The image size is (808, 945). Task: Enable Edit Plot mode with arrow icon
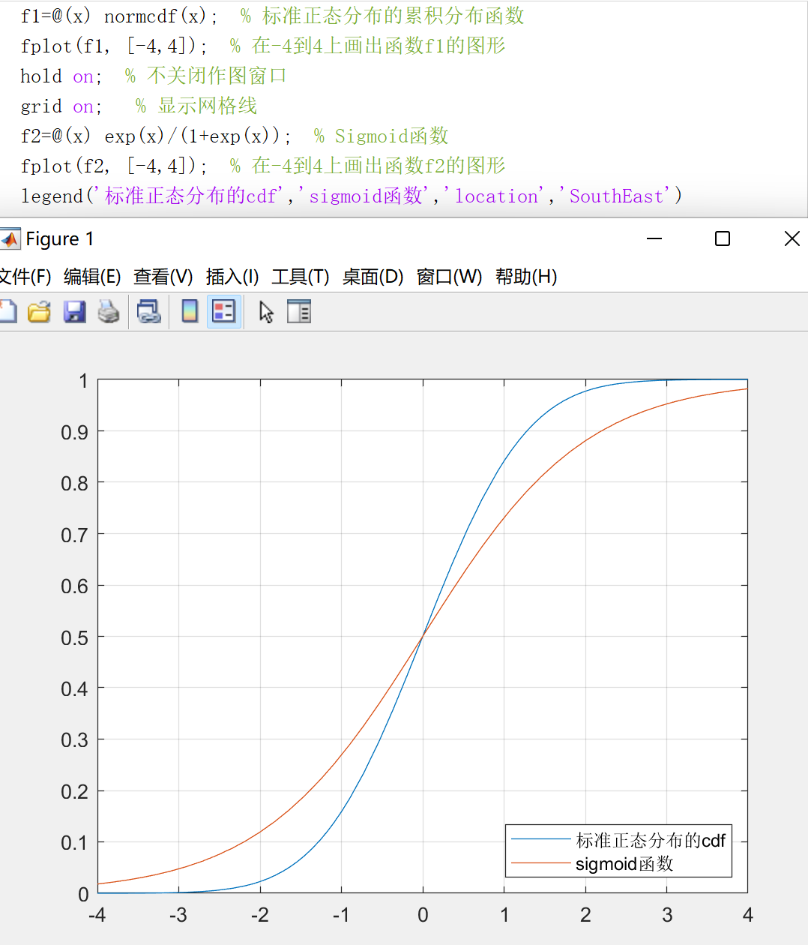[x=266, y=311]
